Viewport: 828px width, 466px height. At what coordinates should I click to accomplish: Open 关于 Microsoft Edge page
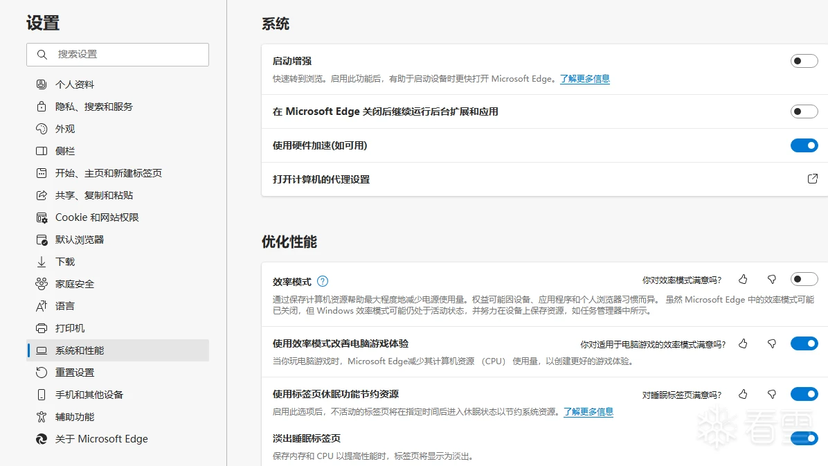click(118, 440)
